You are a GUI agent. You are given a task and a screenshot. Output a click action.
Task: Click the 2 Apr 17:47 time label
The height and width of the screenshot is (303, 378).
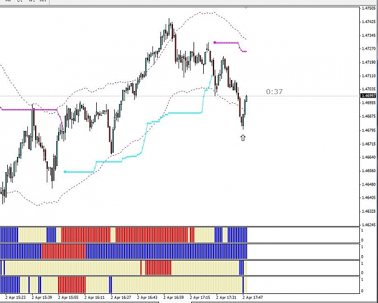tap(253, 298)
